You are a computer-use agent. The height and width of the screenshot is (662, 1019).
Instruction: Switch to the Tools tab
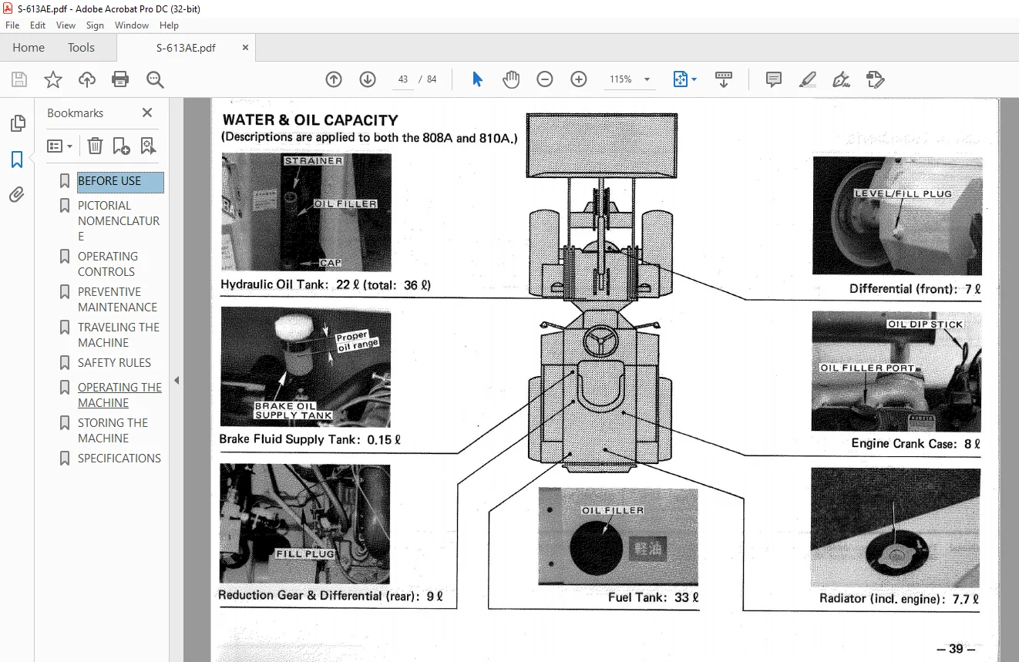tap(81, 48)
